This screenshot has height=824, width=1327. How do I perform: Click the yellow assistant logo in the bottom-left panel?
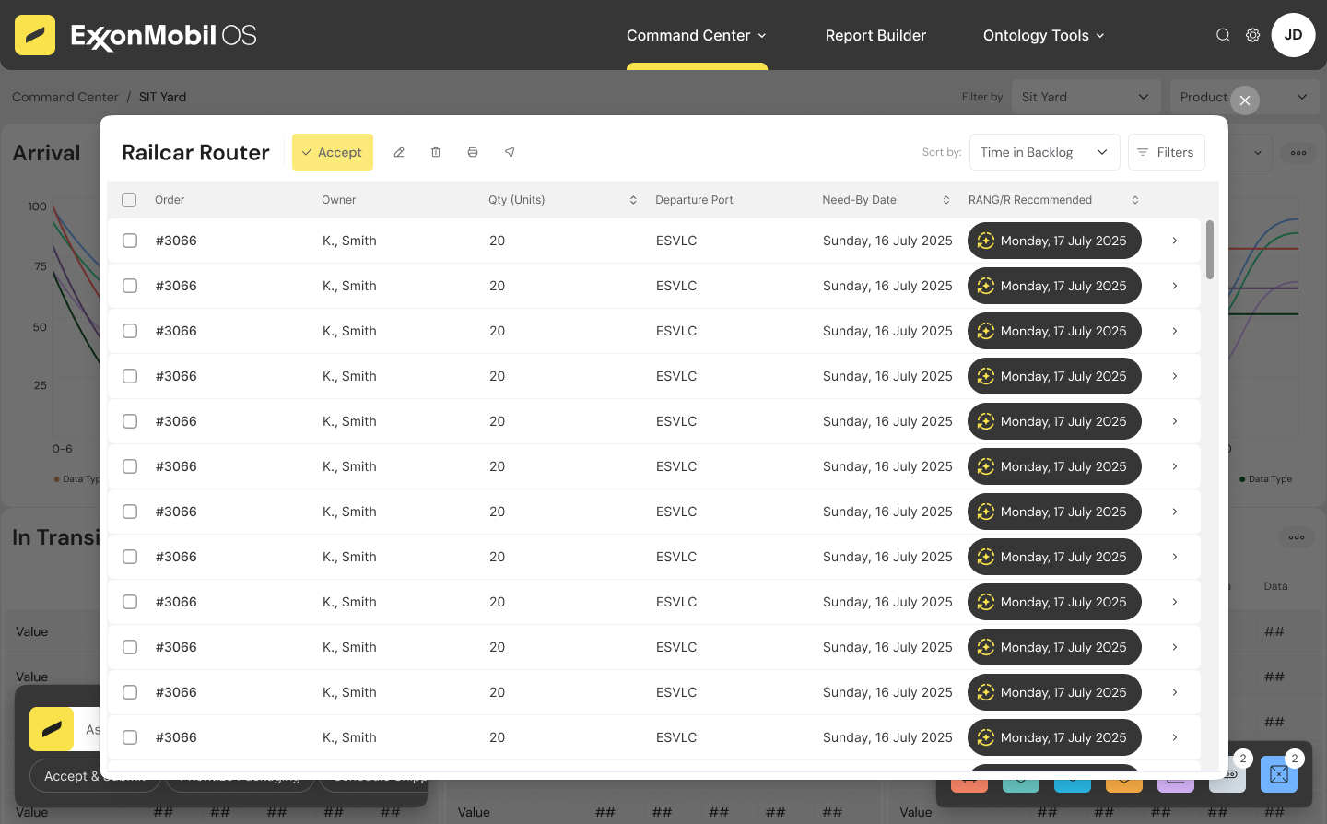click(52, 729)
